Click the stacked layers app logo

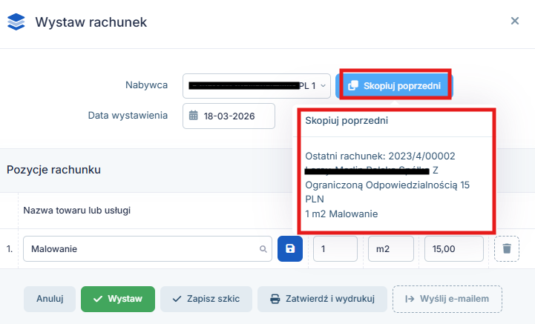pos(16,22)
